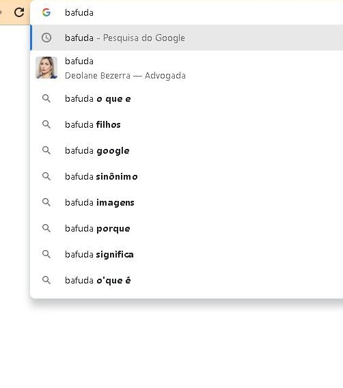
Task: Click search icon beside 'bafuda porque'
Action: [46, 228]
